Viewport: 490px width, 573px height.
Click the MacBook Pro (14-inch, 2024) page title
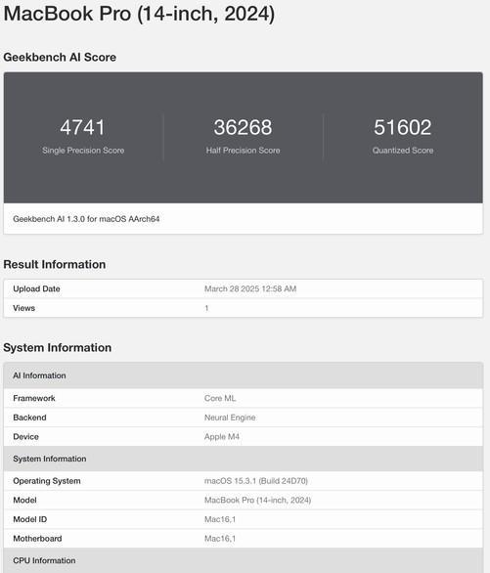(x=139, y=14)
